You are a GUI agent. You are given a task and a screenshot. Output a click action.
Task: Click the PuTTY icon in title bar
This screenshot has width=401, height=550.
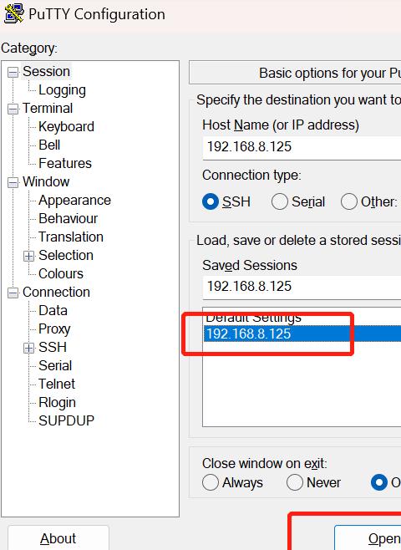pos(13,13)
